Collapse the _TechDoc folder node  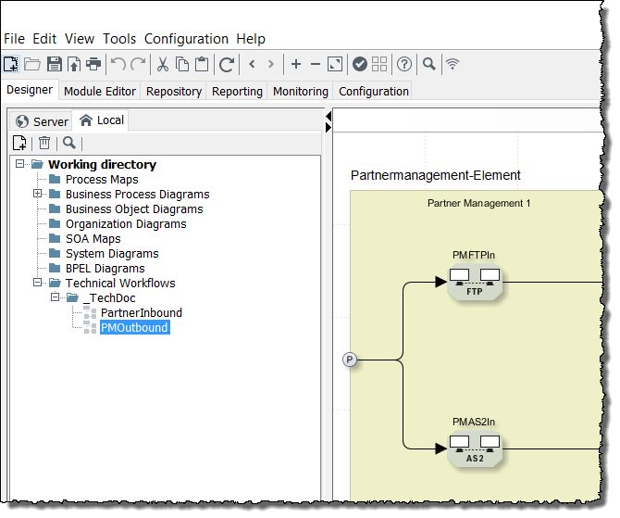click(56, 298)
